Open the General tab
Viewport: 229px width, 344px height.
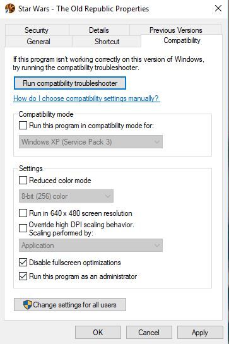[38, 42]
